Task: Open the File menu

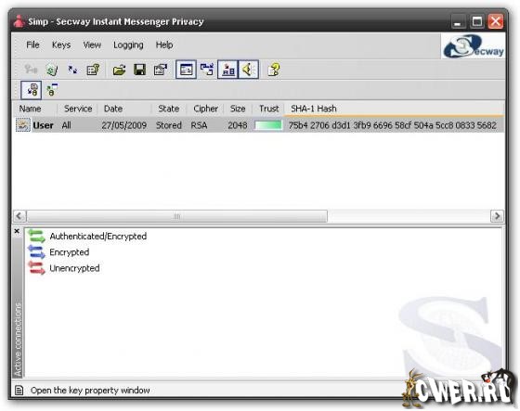Action: [32, 45]
